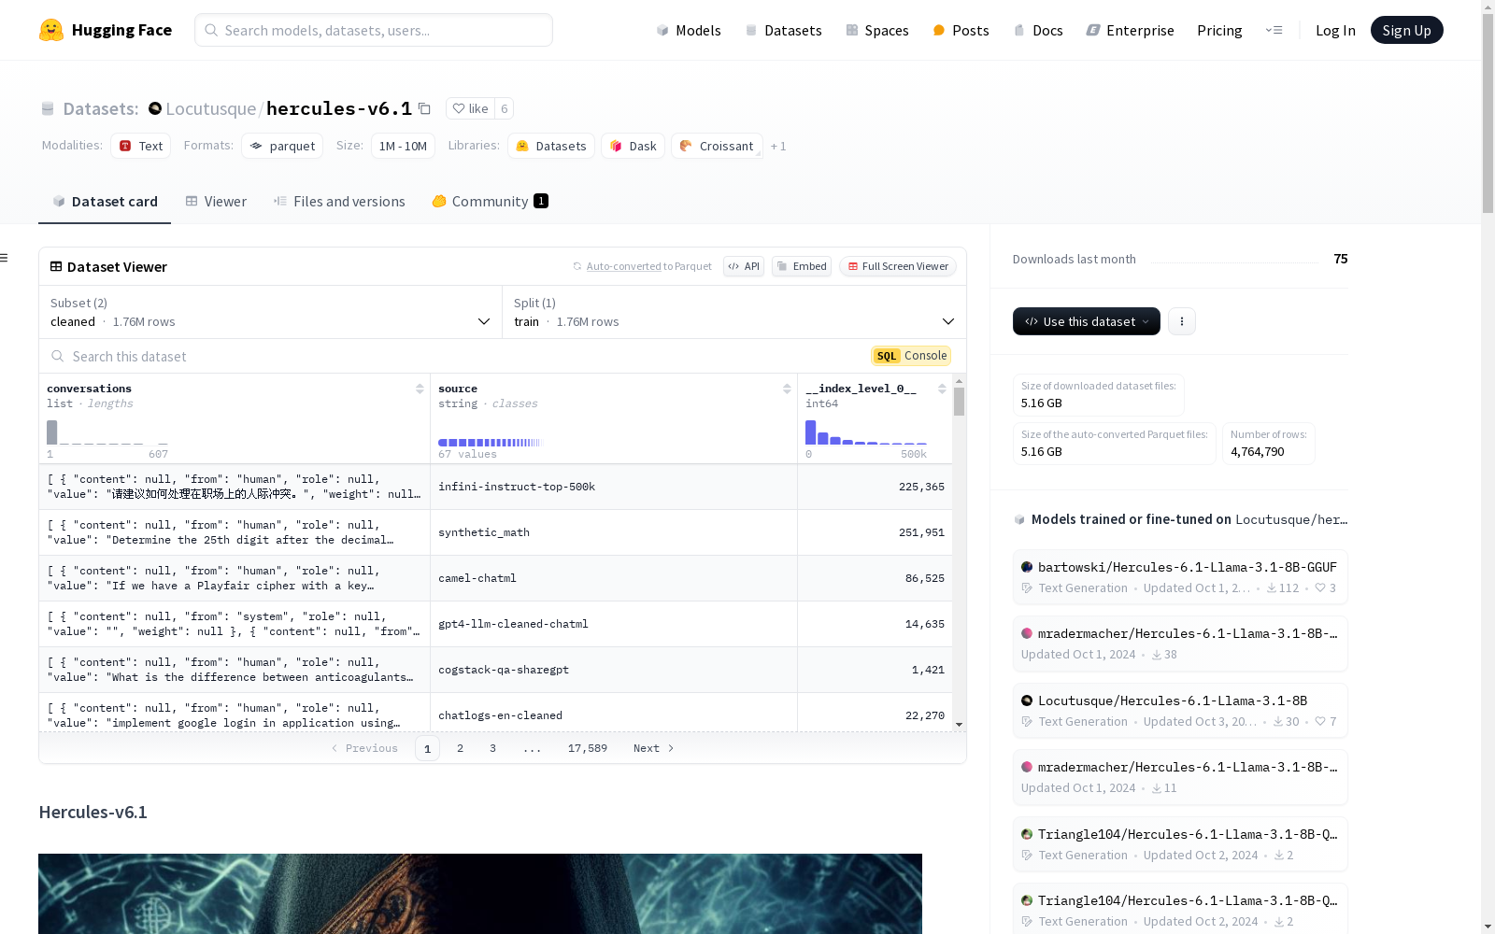This screenshot has width=1495, height=934.
Task: Go to Datasets in the top navigation
Action: point(783,30)
